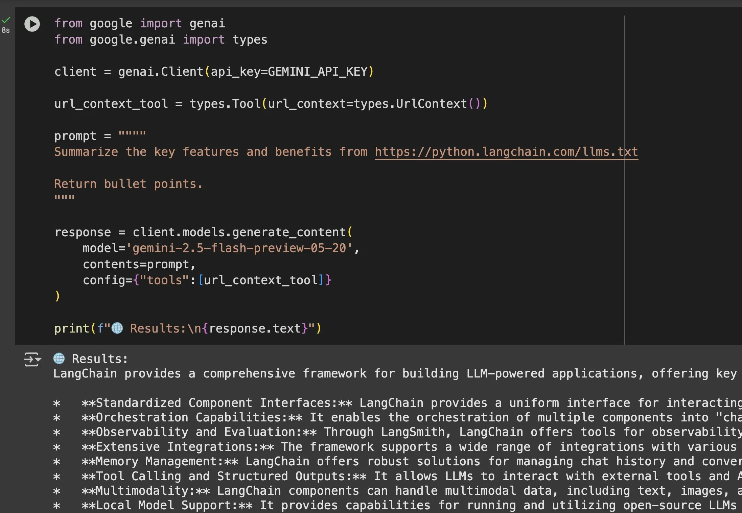Screen dimensions: 742x513
Task: Click 'Orchestration Capabilities' bullet
Action: point(398,417)
